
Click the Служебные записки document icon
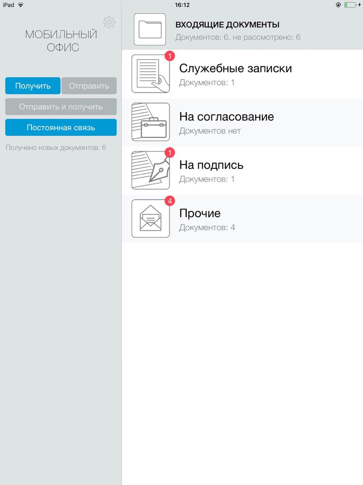pos(151,74)
